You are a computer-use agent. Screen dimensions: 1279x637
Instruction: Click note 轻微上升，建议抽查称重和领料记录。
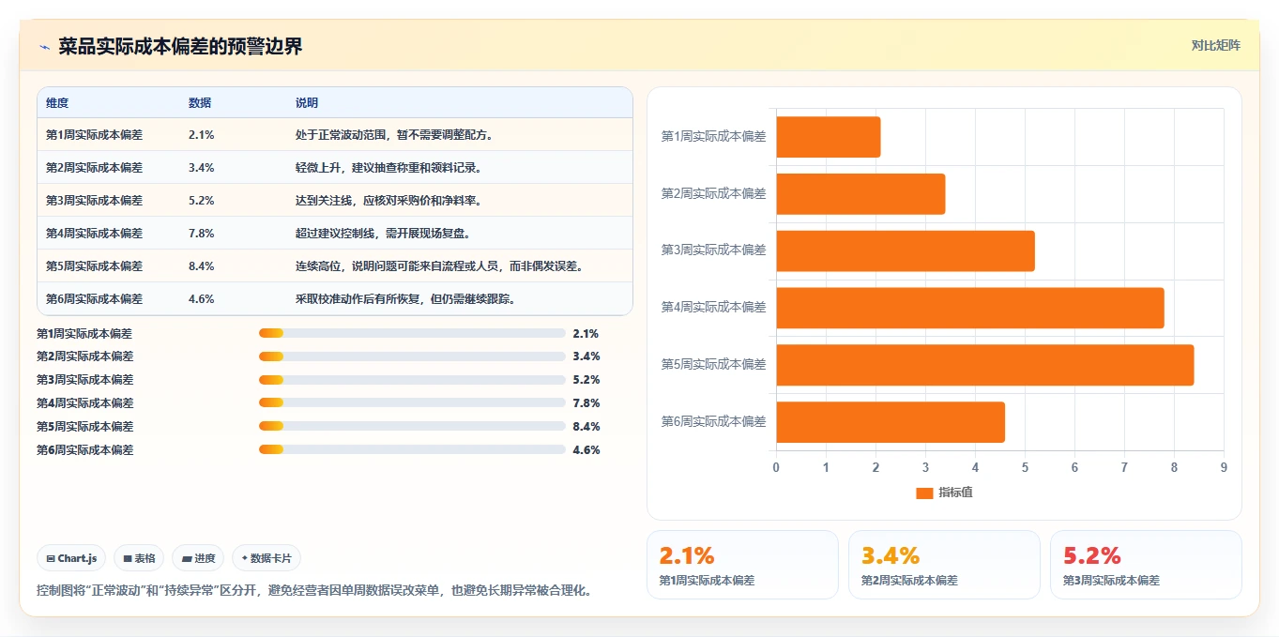click(389, 168)
